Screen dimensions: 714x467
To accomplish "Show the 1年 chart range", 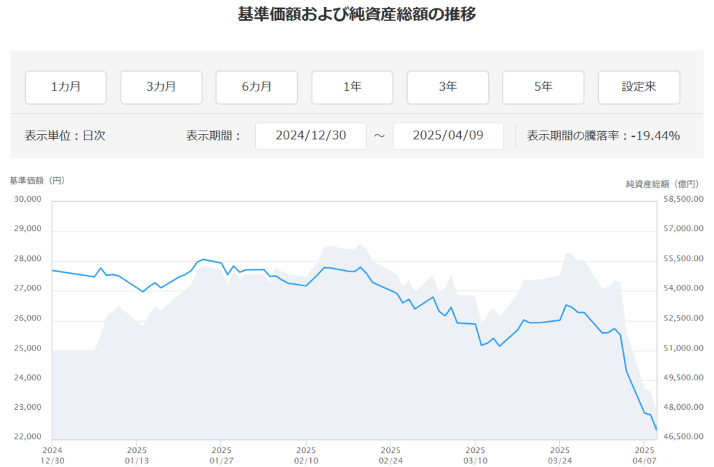I will (x=352, y=87).
